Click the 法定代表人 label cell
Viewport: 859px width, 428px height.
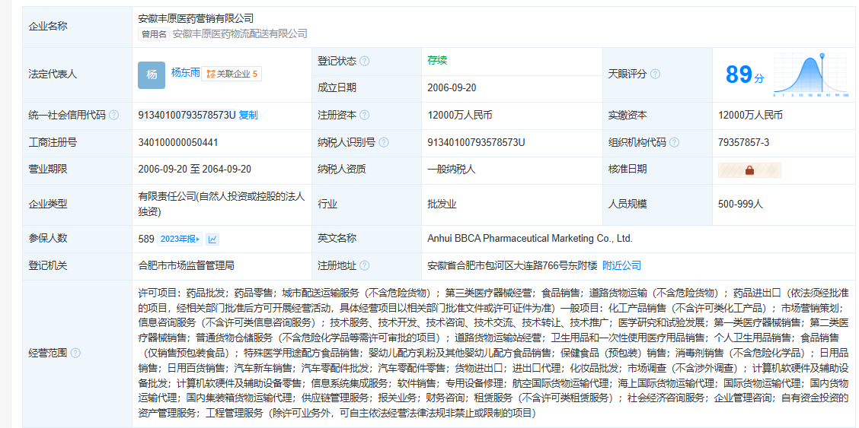[x=77, y=75]
